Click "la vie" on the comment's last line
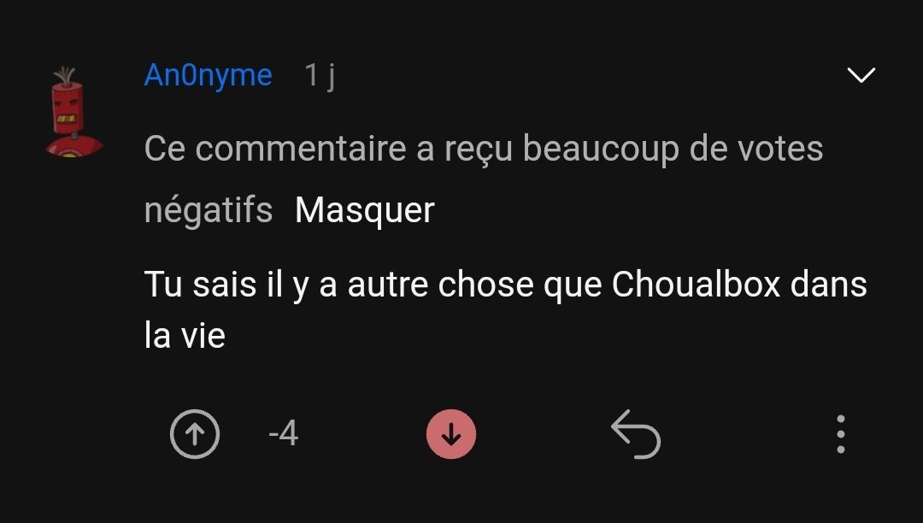The width and height of the screenshot is (923, 523). 185,336
